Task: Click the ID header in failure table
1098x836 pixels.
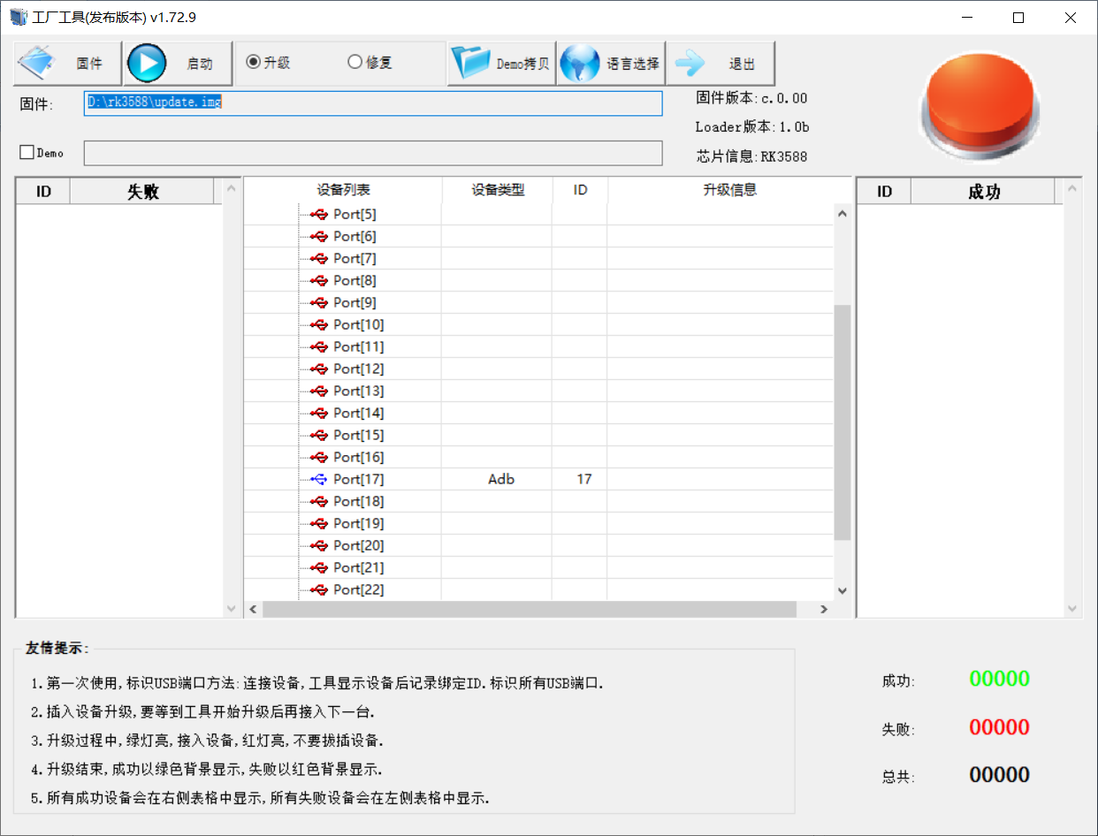Action: 43,192
